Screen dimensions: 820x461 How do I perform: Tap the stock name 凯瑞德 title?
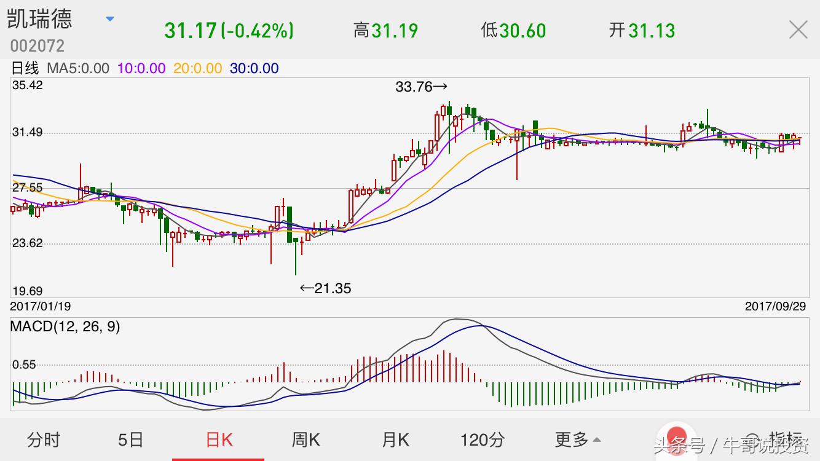pos(39,19)
